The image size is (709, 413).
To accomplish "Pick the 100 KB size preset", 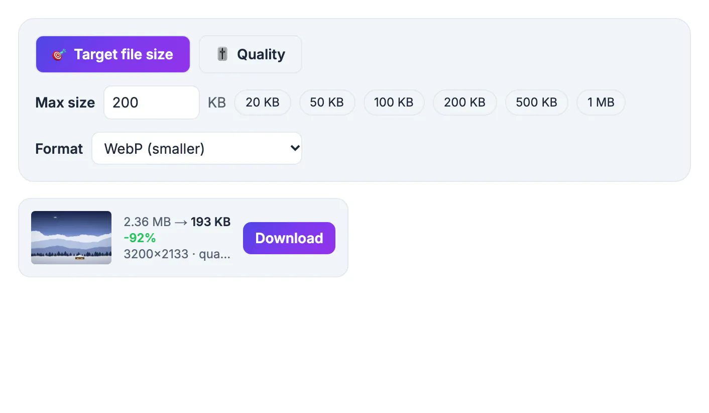I will (x=394, y=102).
